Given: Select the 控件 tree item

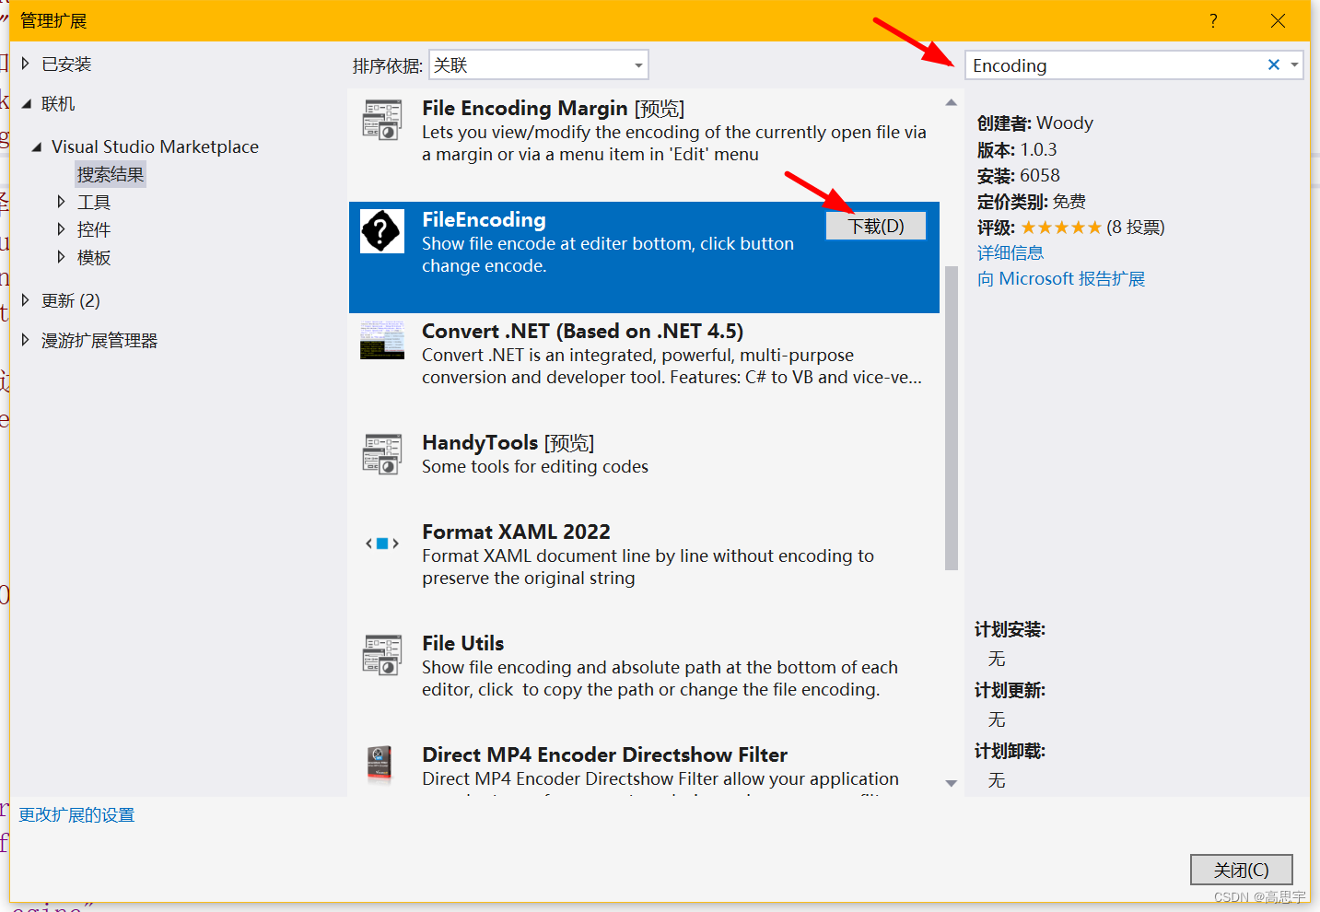Looking at the screenshot, I should pos(94,229).
